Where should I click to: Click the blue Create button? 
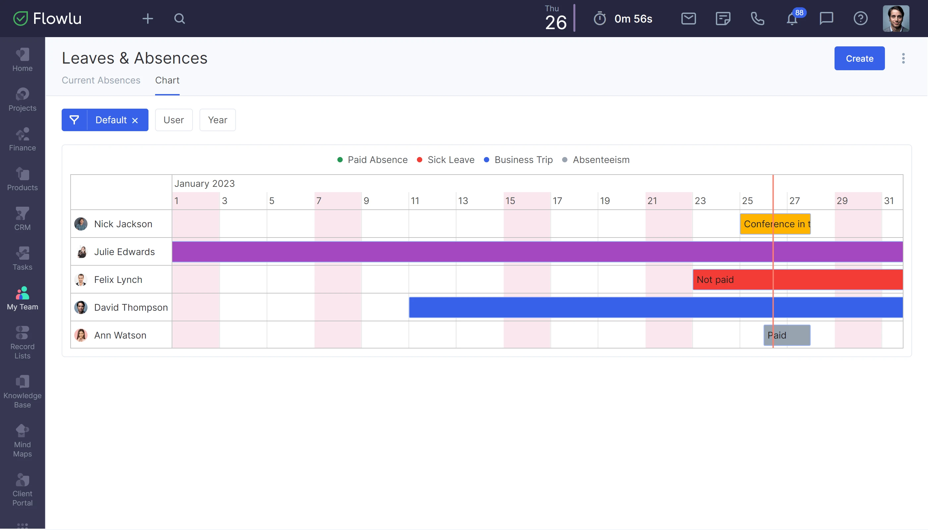tap(859, 58)
